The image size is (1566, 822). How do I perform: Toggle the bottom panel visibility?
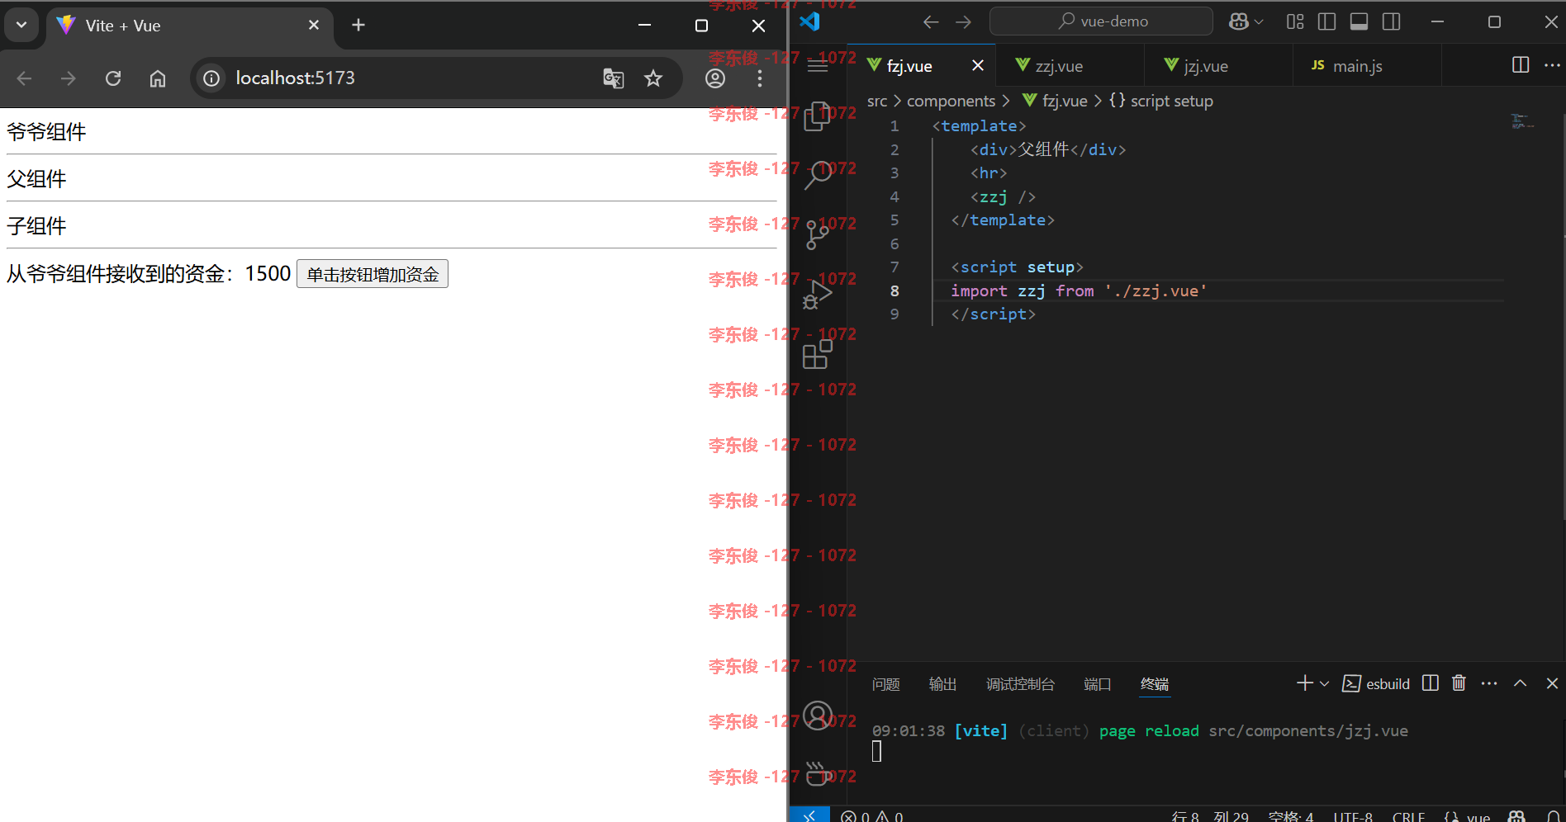[x=1359, y=22]
